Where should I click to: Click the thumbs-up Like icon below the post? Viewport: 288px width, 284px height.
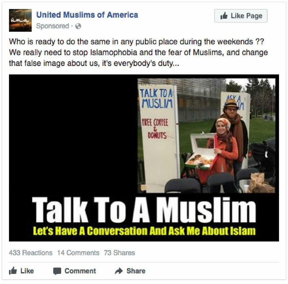click(x=13, y=271)
